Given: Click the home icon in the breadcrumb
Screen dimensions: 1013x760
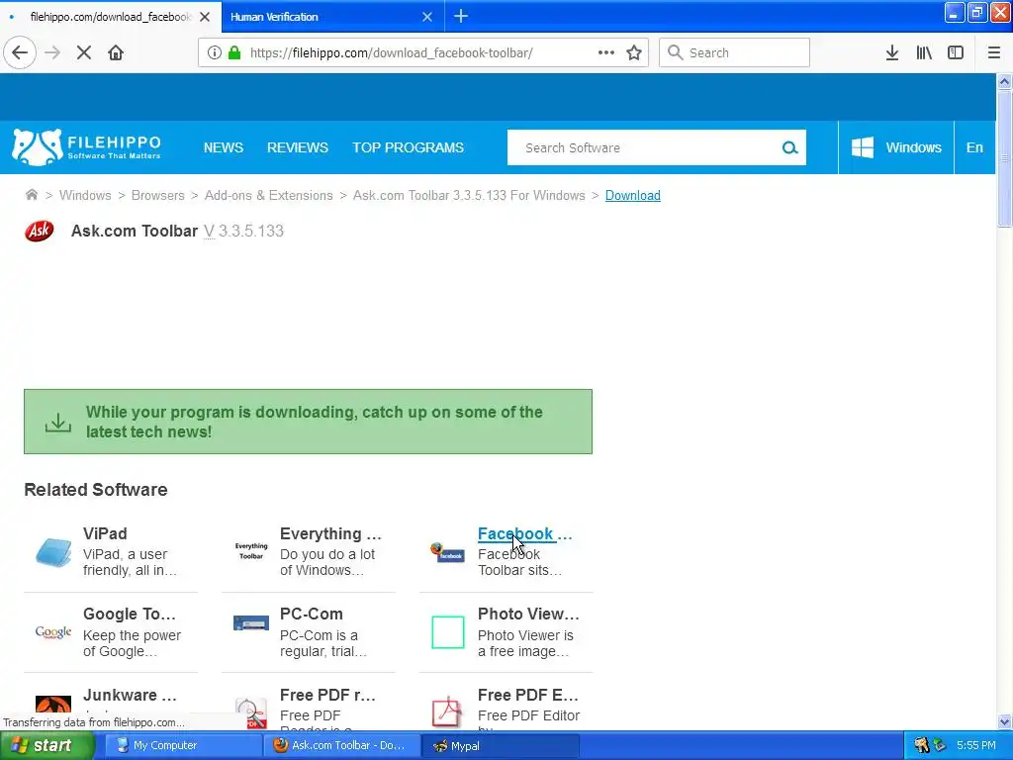Looking at the screenshot, I should (31, 195).
